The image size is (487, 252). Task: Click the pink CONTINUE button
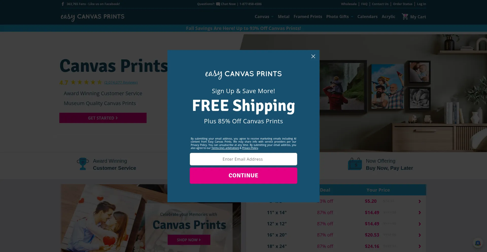243,176
